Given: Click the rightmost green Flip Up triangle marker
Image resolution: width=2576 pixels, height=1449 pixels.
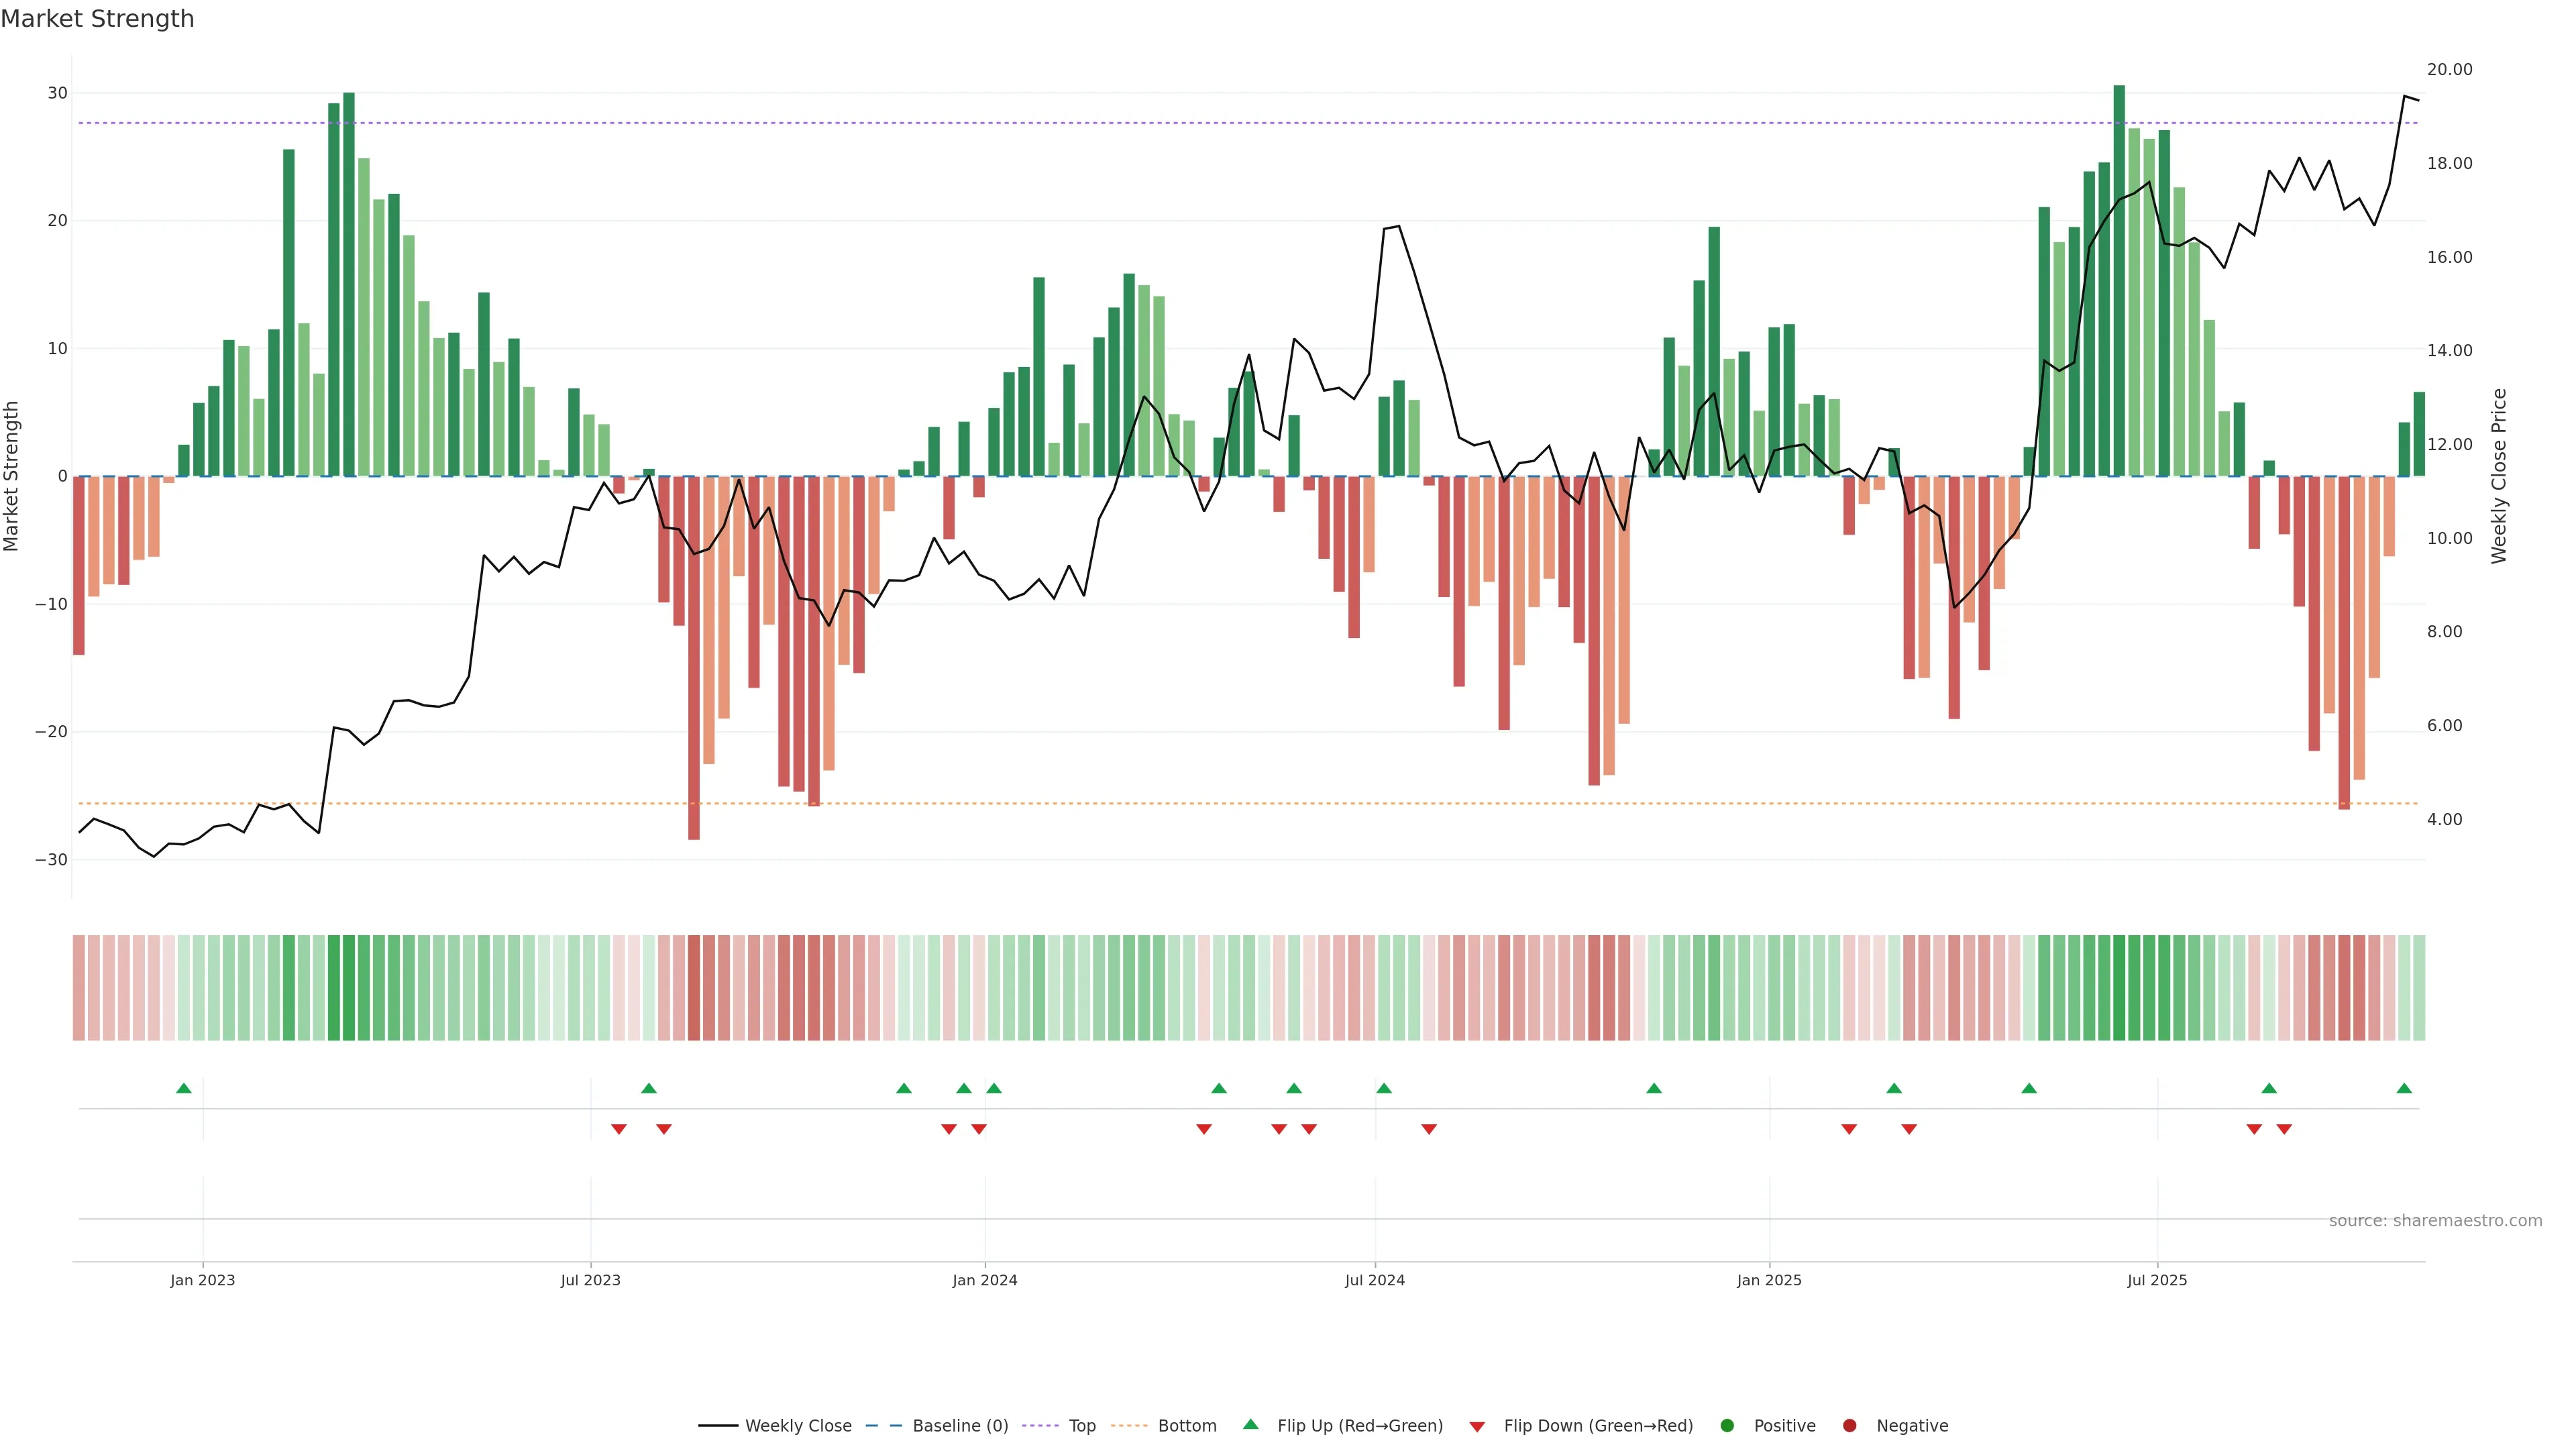Looking at the screenshot, I should pos(2404,1088).
